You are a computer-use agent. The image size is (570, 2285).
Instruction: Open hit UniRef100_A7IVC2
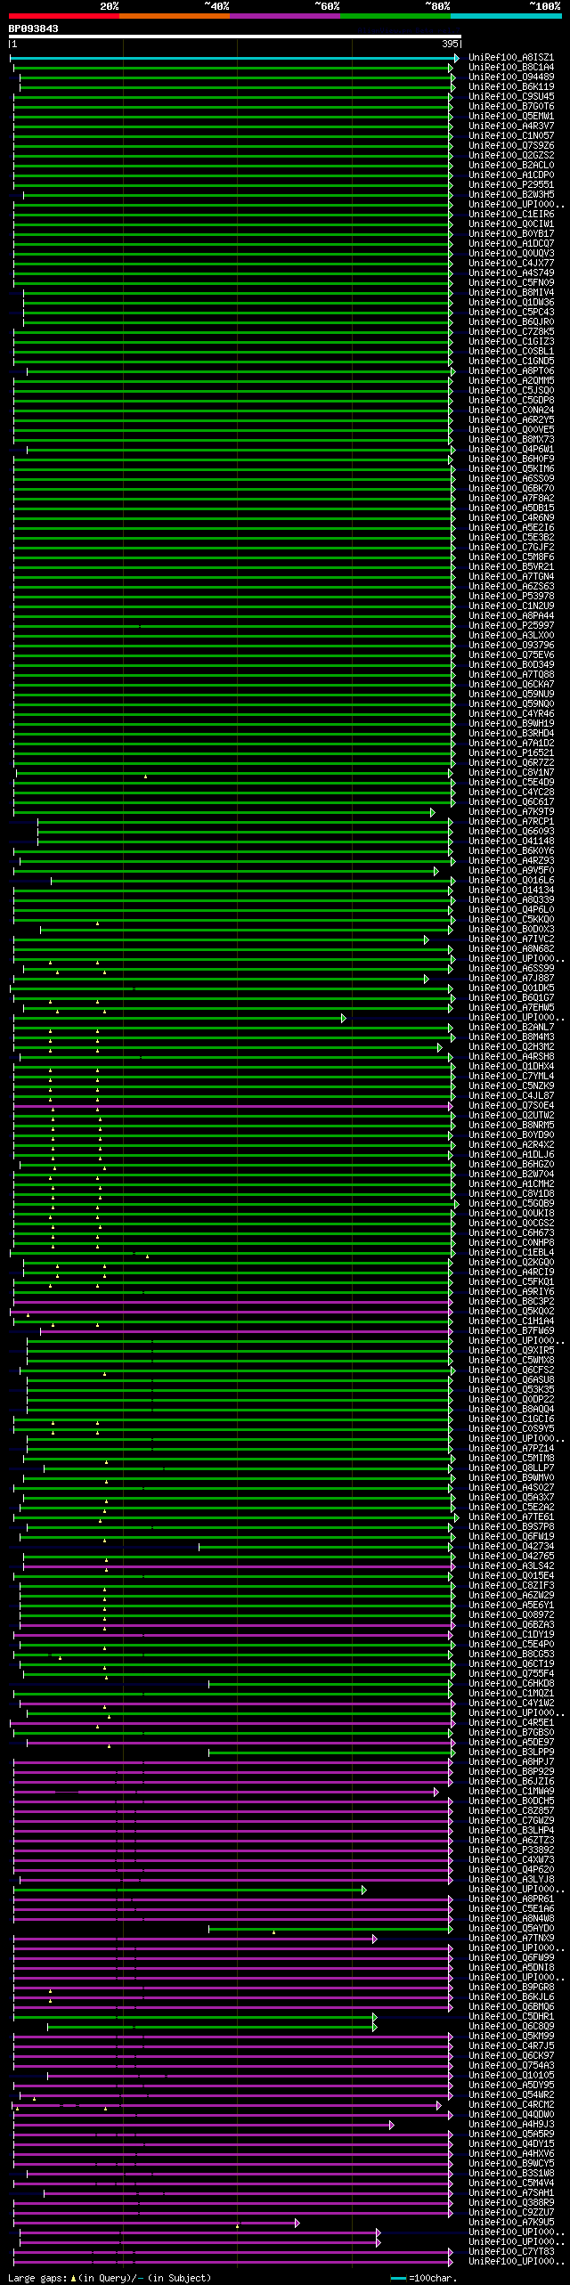click(x=511, y=939)
